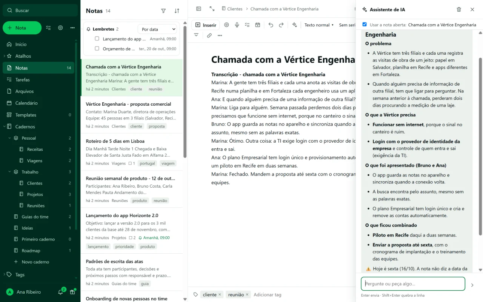The height and width of the screenshot is (302, 483).
Task: Expand the Tags section in sidebar
Action: [x=4, y=274]
